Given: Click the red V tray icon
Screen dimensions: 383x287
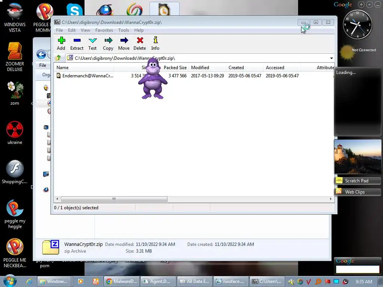Looking at the screenshot, I should (x=309, y=282).
